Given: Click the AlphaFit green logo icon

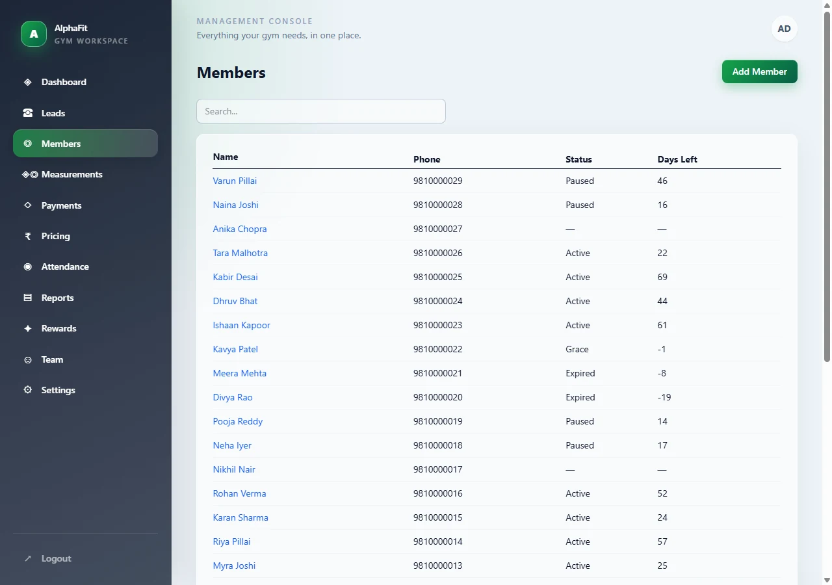Looking at the screenshot, I should click(x=34, y=34).
